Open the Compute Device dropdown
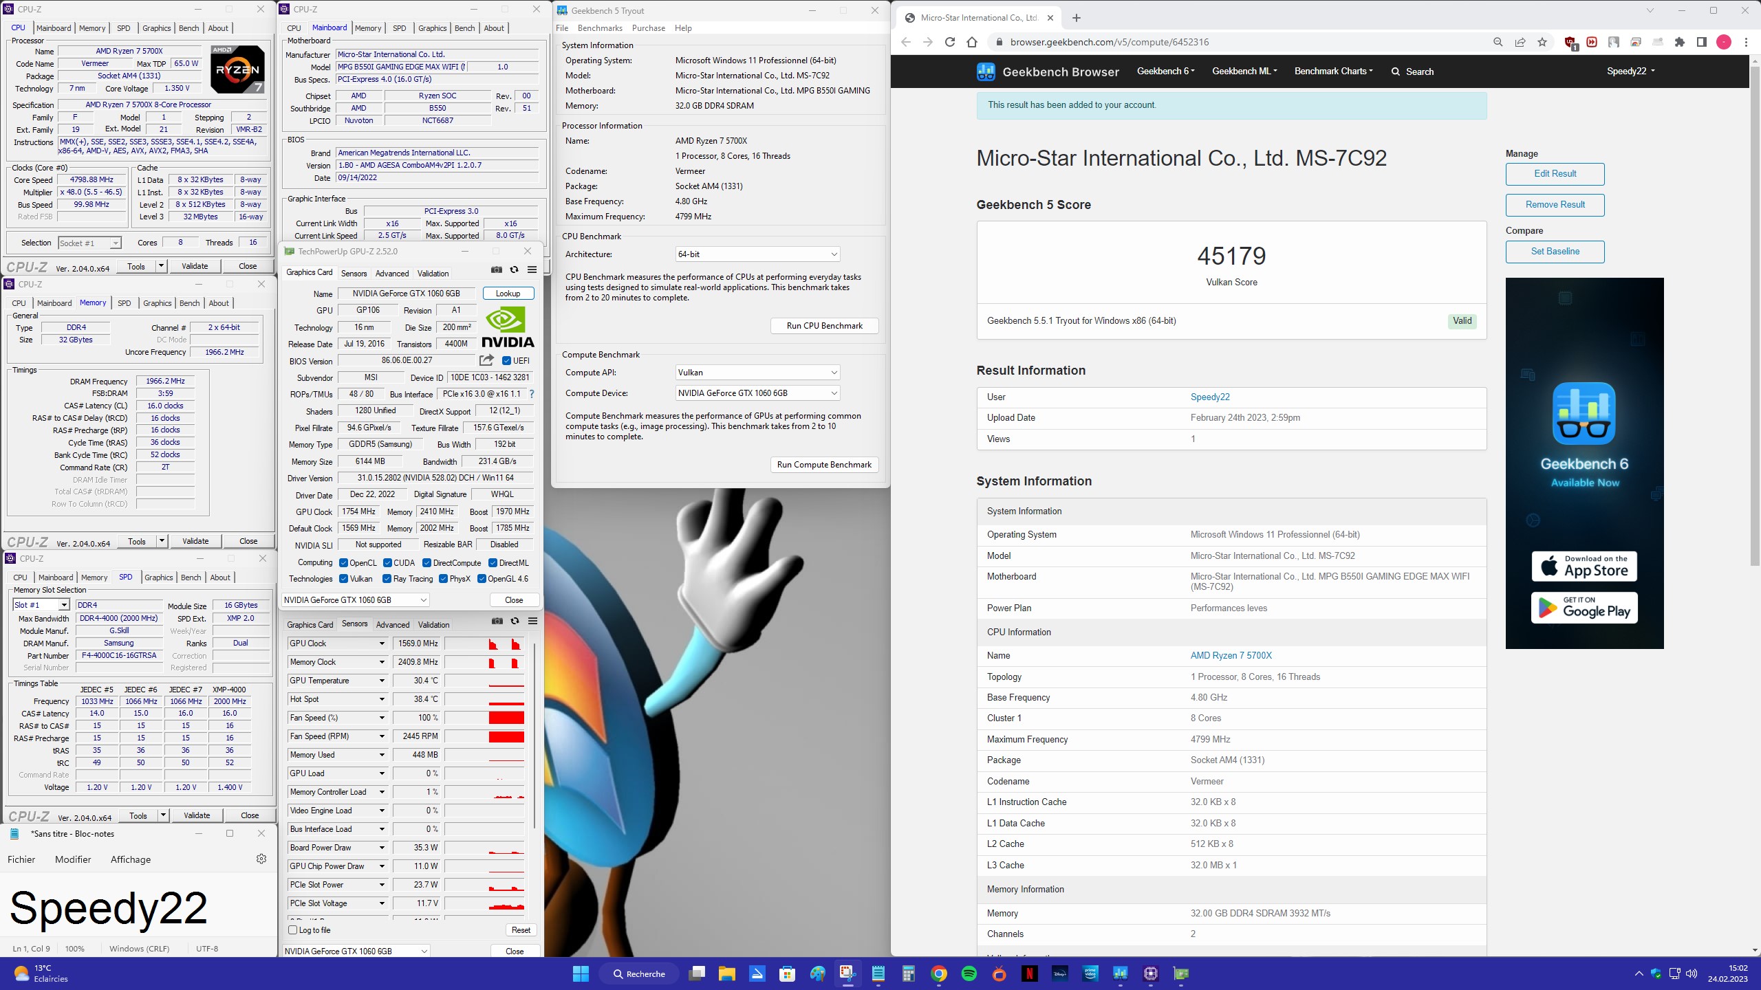The height and width of the screenshot is (990, 1761). coord(757,393)
